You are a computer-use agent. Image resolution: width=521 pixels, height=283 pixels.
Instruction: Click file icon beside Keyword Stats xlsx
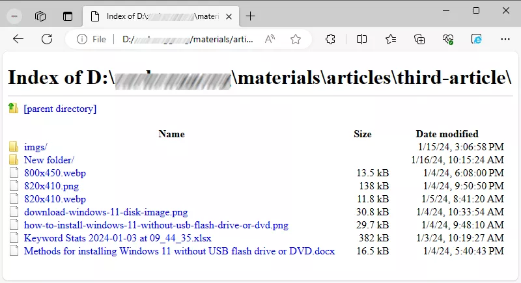[14, 237]
